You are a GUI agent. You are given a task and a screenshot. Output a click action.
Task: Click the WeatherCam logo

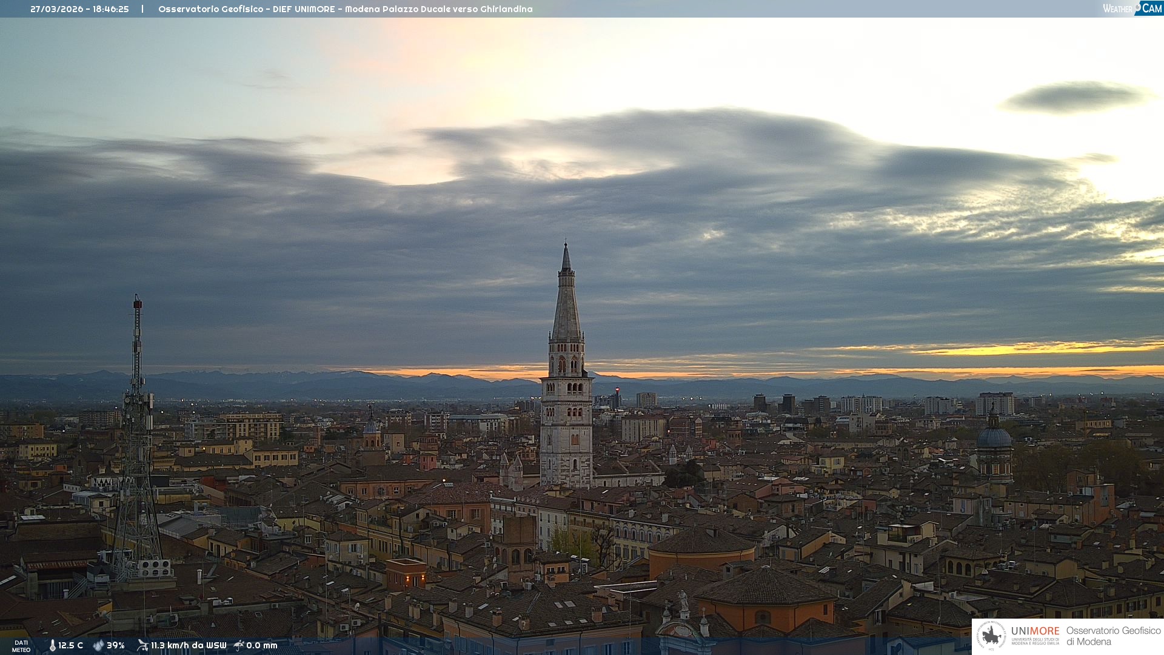tap(1132, 8)
